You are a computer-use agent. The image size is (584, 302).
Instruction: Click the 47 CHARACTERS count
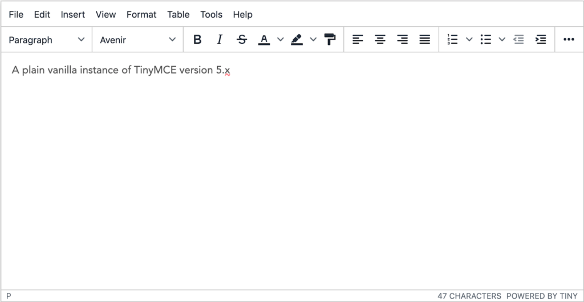(x=469, y=296)
